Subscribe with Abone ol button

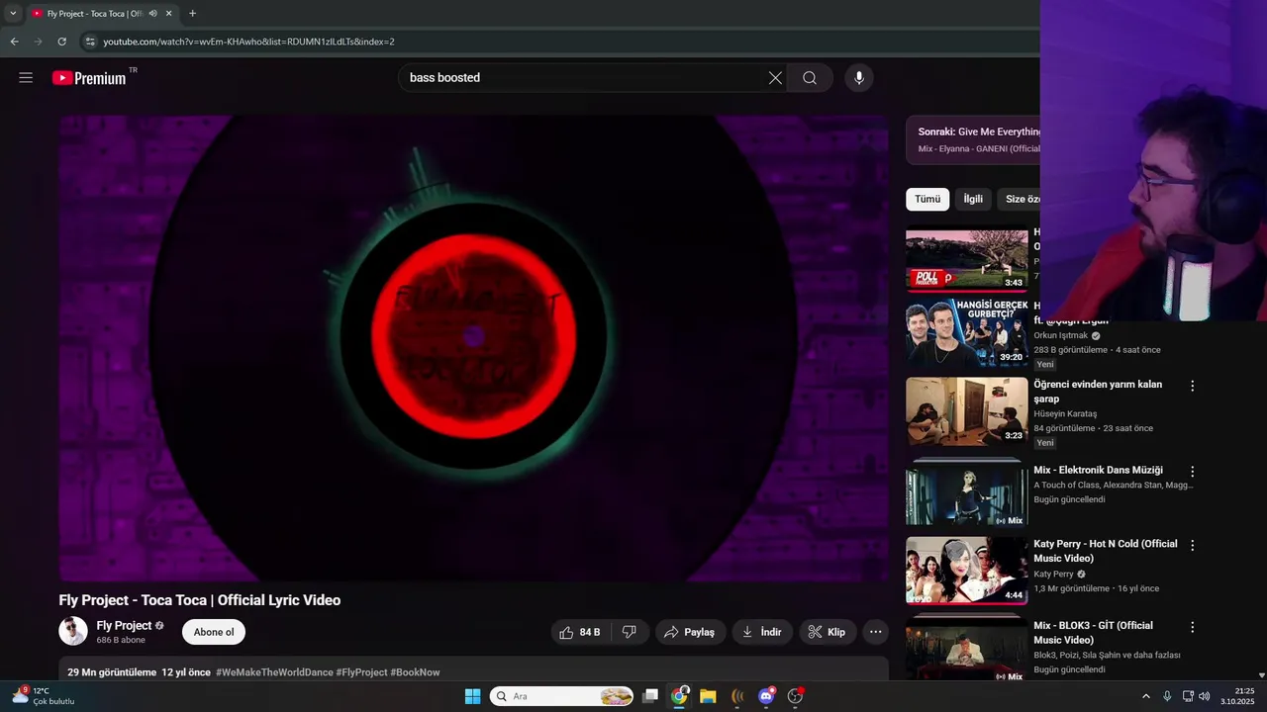coord(214,632)
